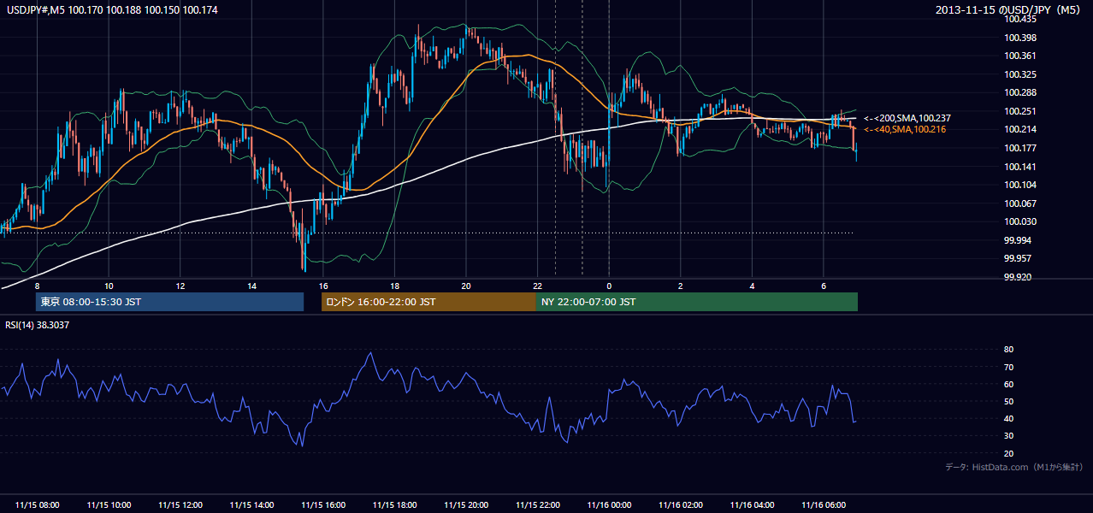Select the ロンドン 16:00-22:00 JST session bar

point(428,302)
